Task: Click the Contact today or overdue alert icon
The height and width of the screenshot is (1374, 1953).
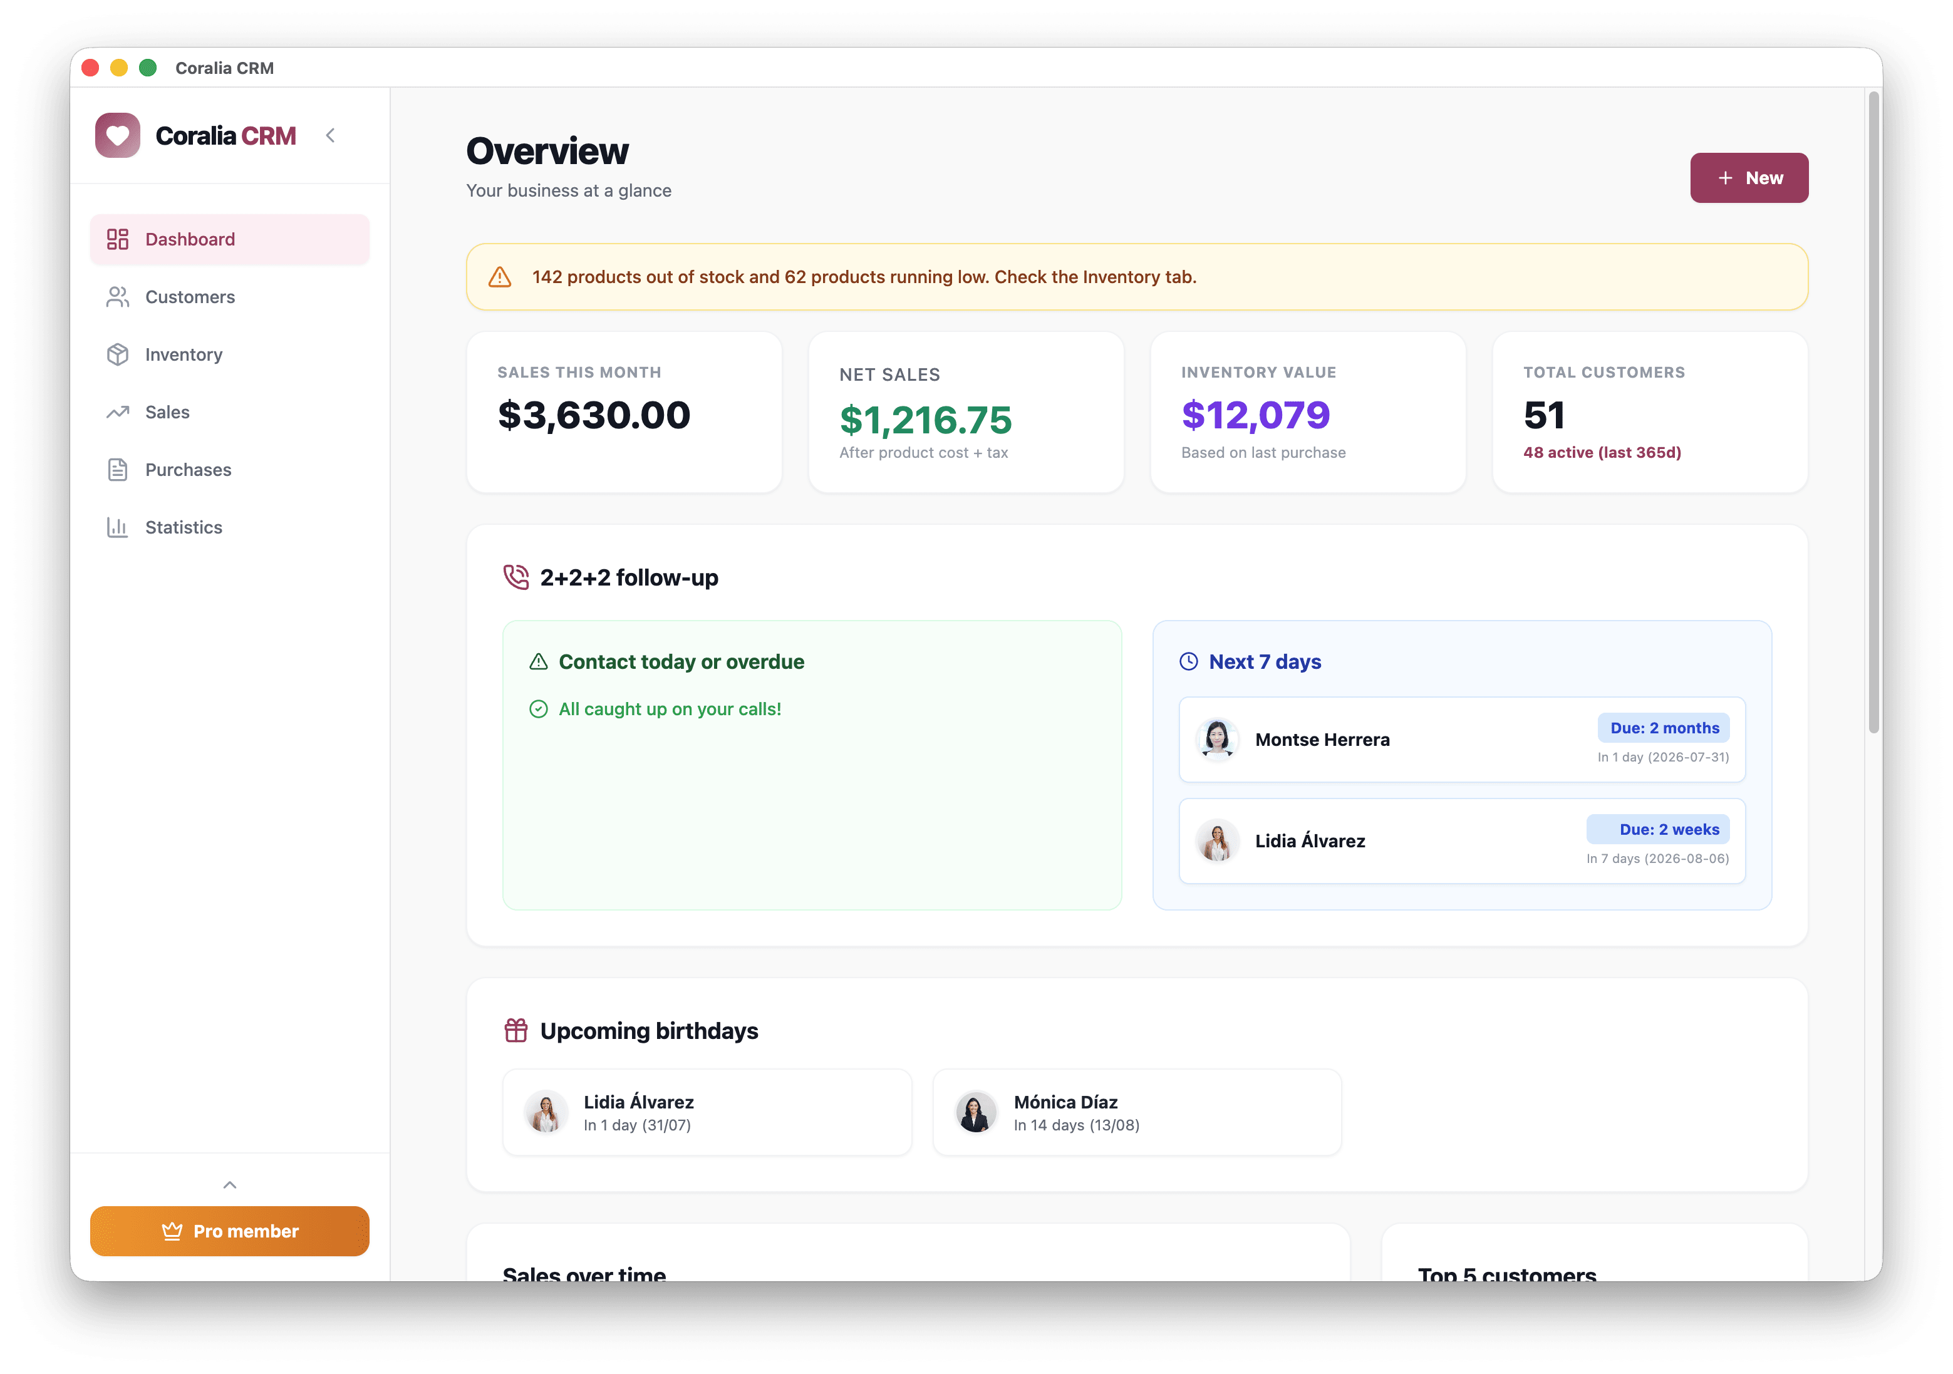Action: pos(539,661)
